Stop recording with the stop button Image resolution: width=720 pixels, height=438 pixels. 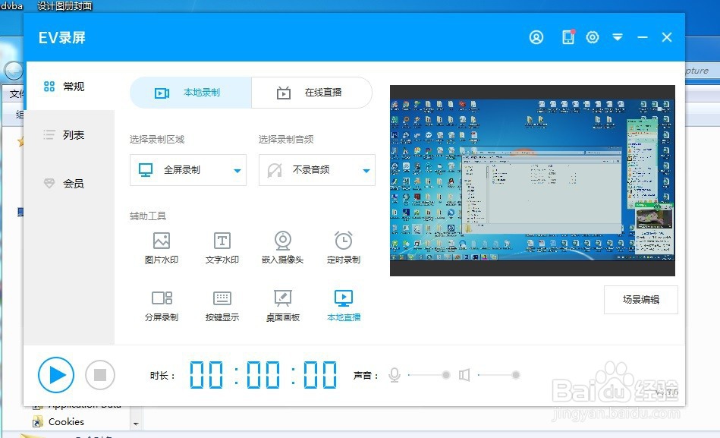(x=100, y=375)
